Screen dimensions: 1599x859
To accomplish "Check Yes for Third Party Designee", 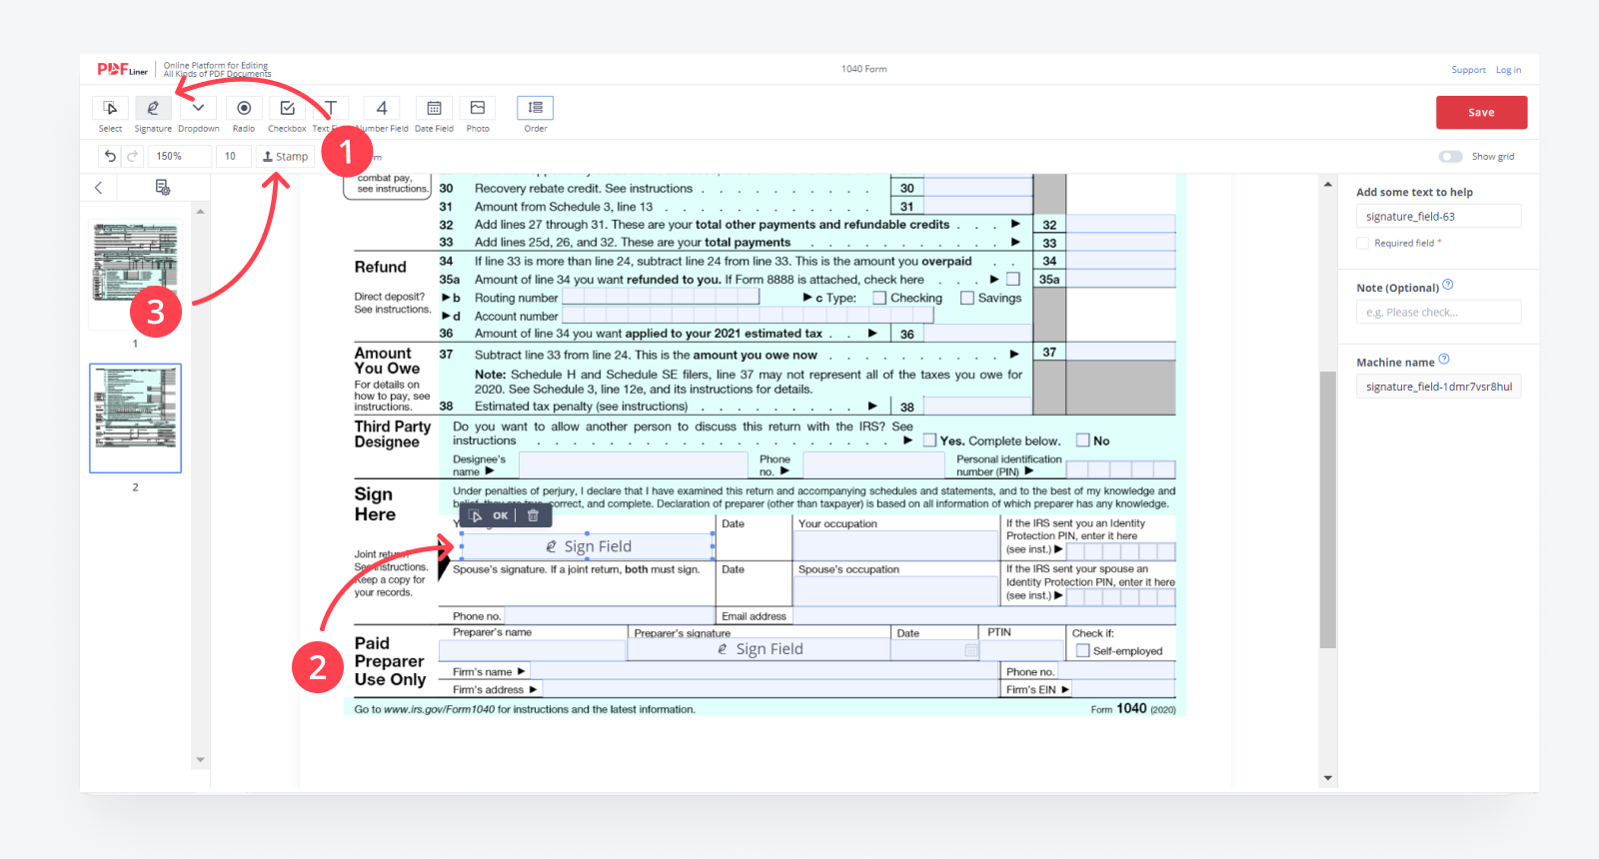I will (x=929, y=440).
